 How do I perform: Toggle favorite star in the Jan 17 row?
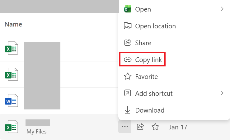(155, 127)
